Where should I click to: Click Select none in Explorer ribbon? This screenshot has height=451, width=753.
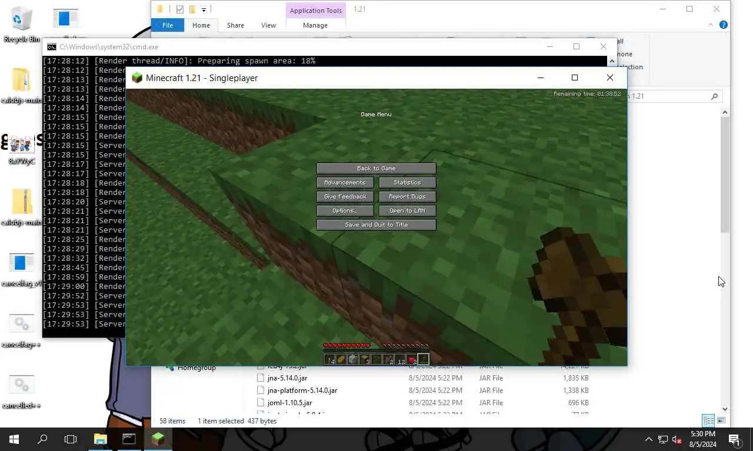[624, 54]
